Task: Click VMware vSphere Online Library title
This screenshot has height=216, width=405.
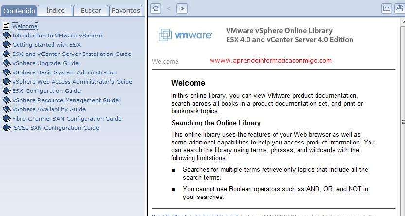Action: pos(279,31)
